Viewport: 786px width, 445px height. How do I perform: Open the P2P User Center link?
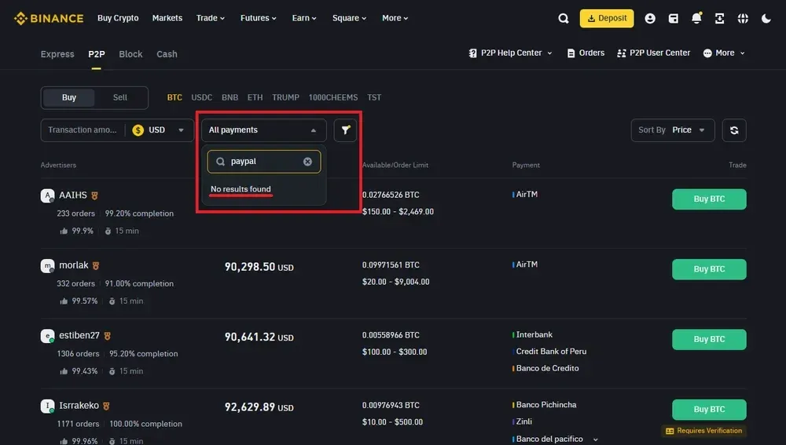[x=654, y=53]
